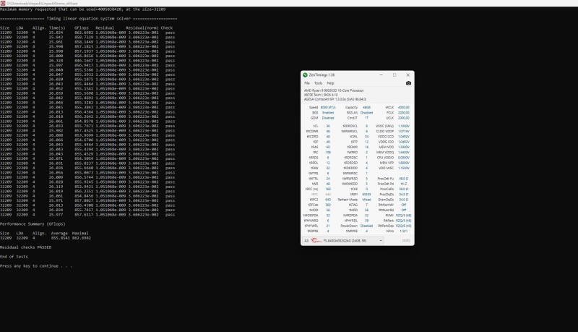Click the BGS Alt Disabled value
The width and height of the screenshot is (578, 332).
(x=366, y=113)
